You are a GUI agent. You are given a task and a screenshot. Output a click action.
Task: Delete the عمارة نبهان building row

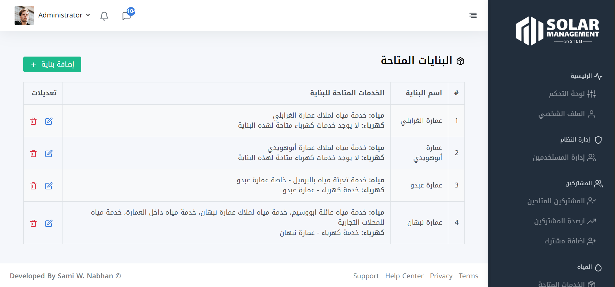tap(33, 223)
